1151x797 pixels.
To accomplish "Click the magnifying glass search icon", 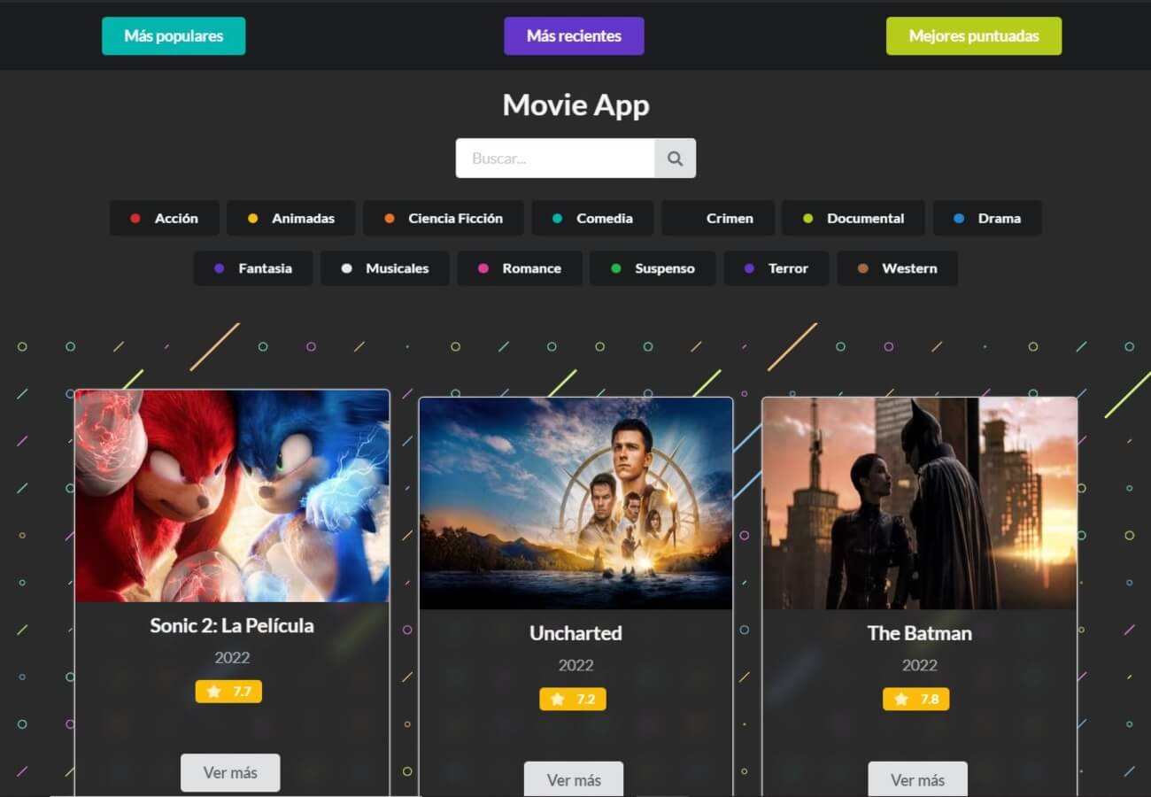I will point(675,158).
